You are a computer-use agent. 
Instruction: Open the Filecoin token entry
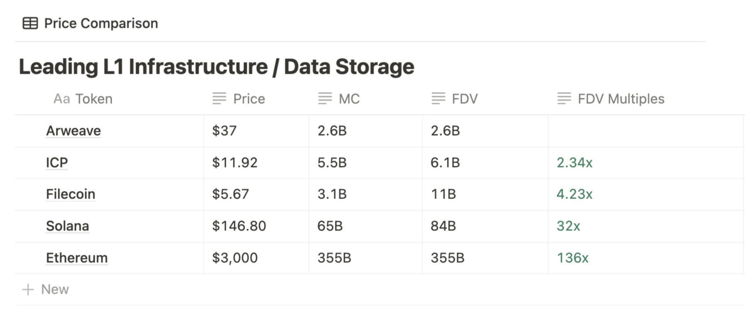pos(71,194)
